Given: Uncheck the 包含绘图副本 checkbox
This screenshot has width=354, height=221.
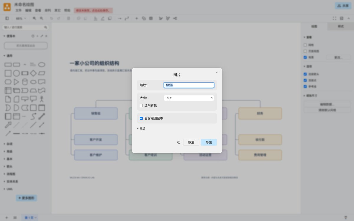Looking at the screenshot, I should coord(141,118).
